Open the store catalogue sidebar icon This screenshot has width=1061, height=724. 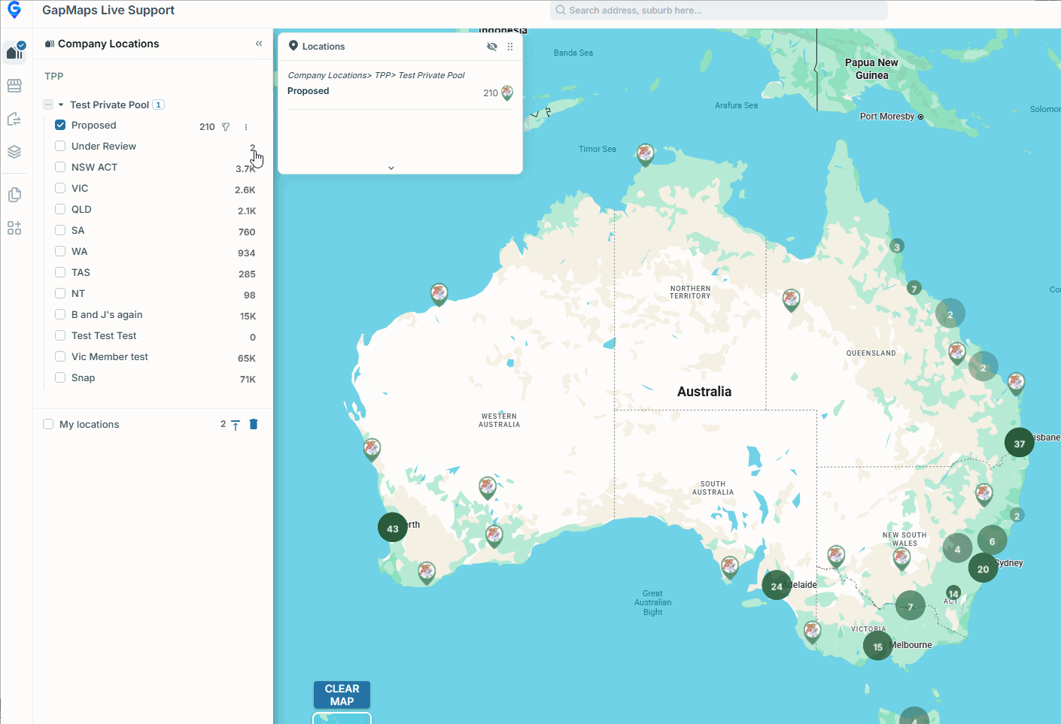(x=14, y=86)
